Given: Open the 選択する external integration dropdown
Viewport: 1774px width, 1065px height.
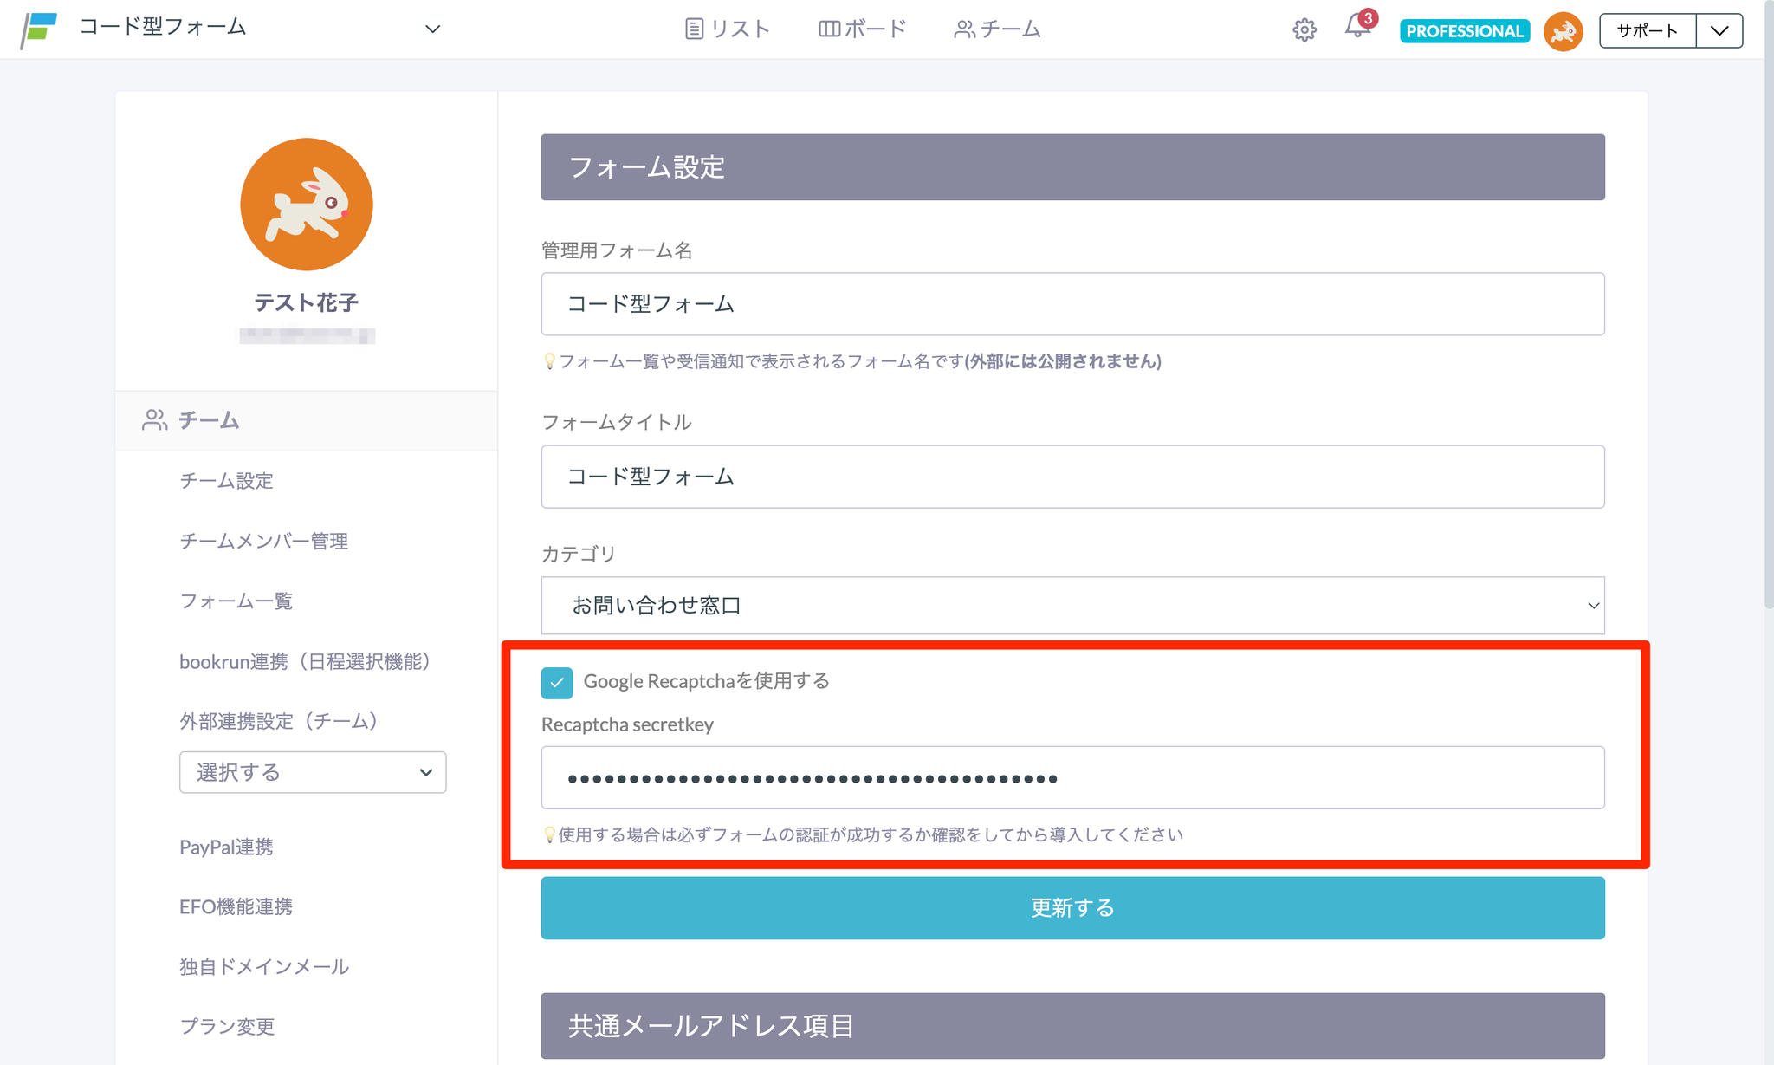Looking at the screenshot, I should point(313,772).
